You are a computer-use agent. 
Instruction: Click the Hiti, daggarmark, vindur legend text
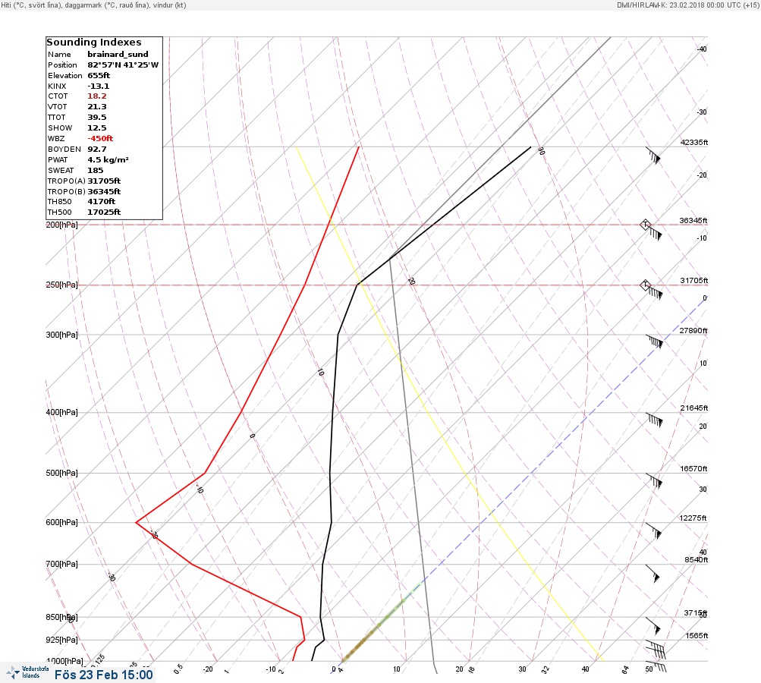tap(93, 5)
